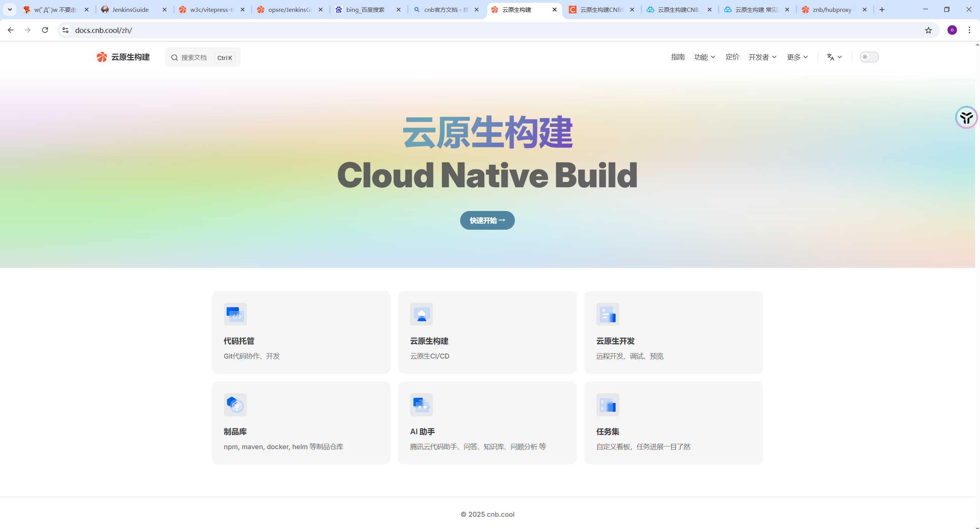Click the 搜索文档 search box

[x=203, y=57]
